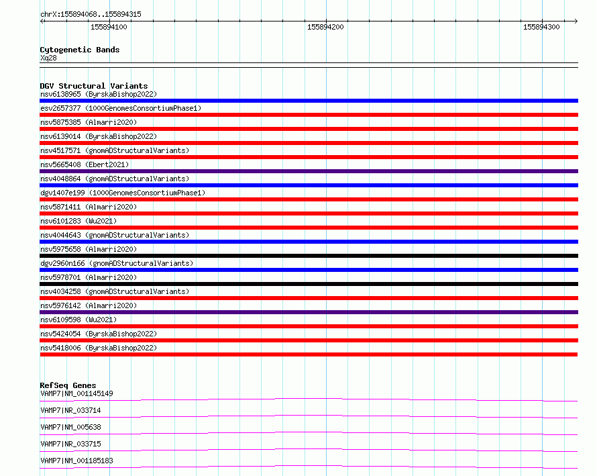This screenshot has height=476, width=597.
Task: Click the black bar under nsv5978701
Action: [309, 284]
